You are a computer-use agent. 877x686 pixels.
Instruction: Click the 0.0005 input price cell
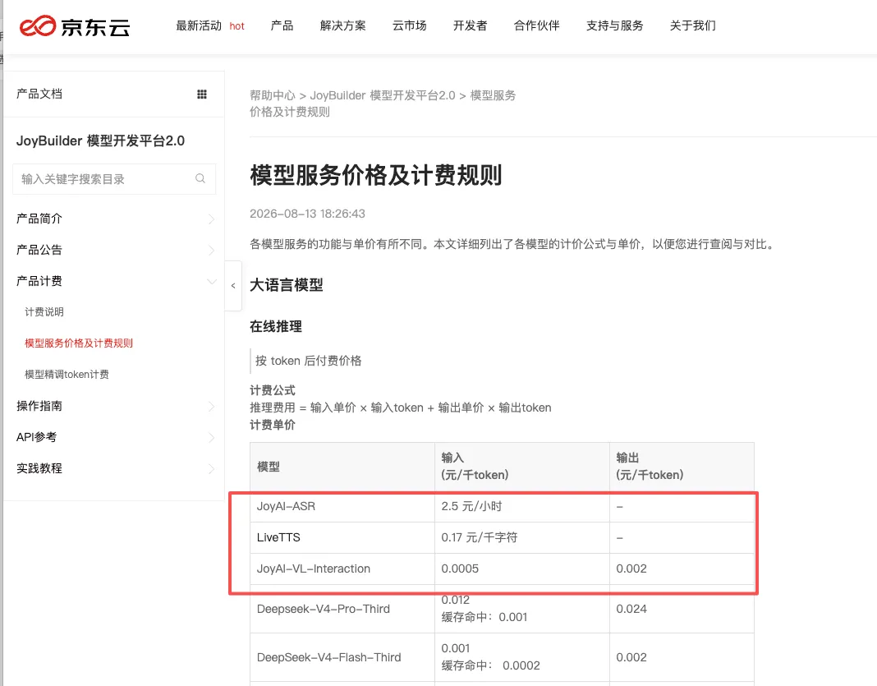(x=521, y=569)
